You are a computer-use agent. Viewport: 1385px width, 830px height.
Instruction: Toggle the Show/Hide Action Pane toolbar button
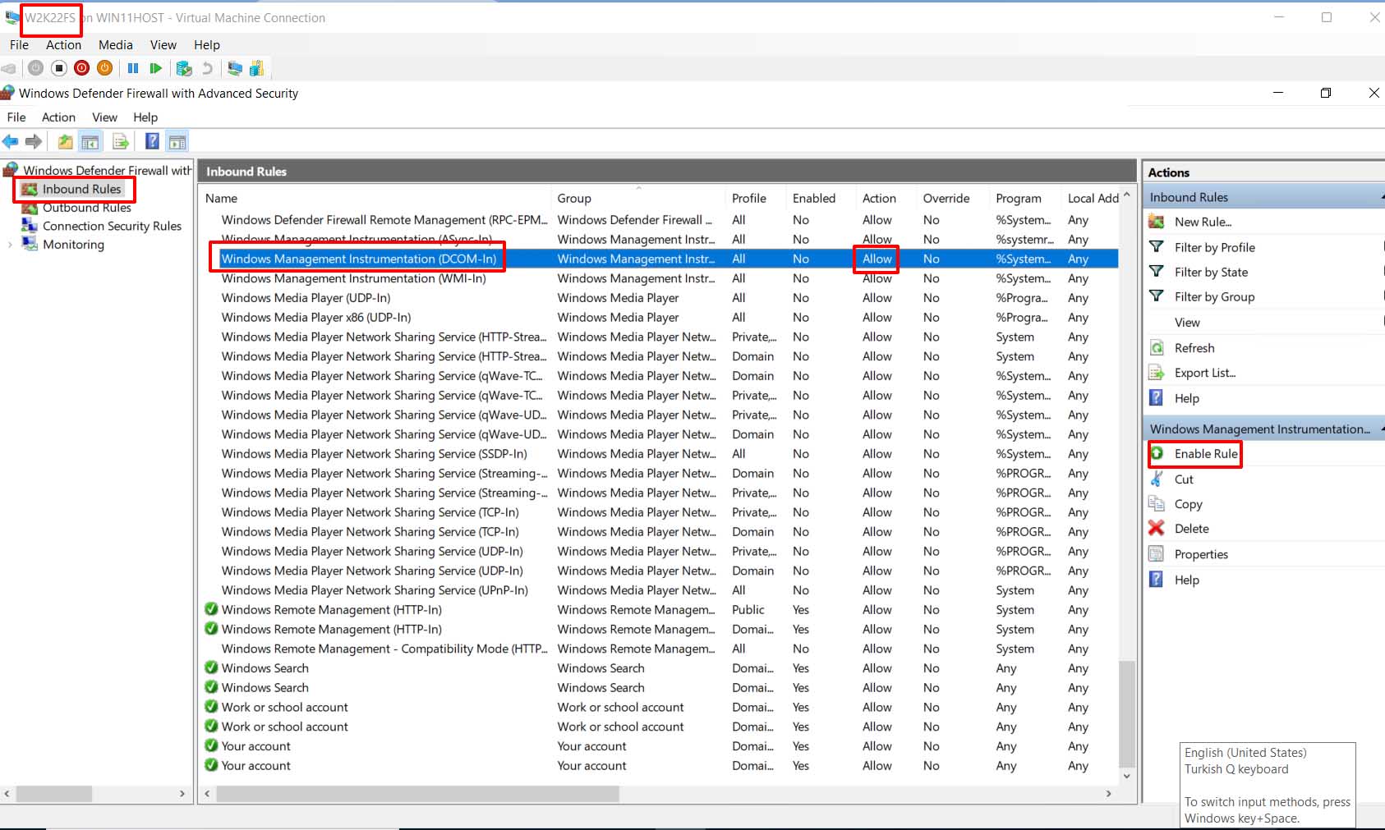point(177,142)
